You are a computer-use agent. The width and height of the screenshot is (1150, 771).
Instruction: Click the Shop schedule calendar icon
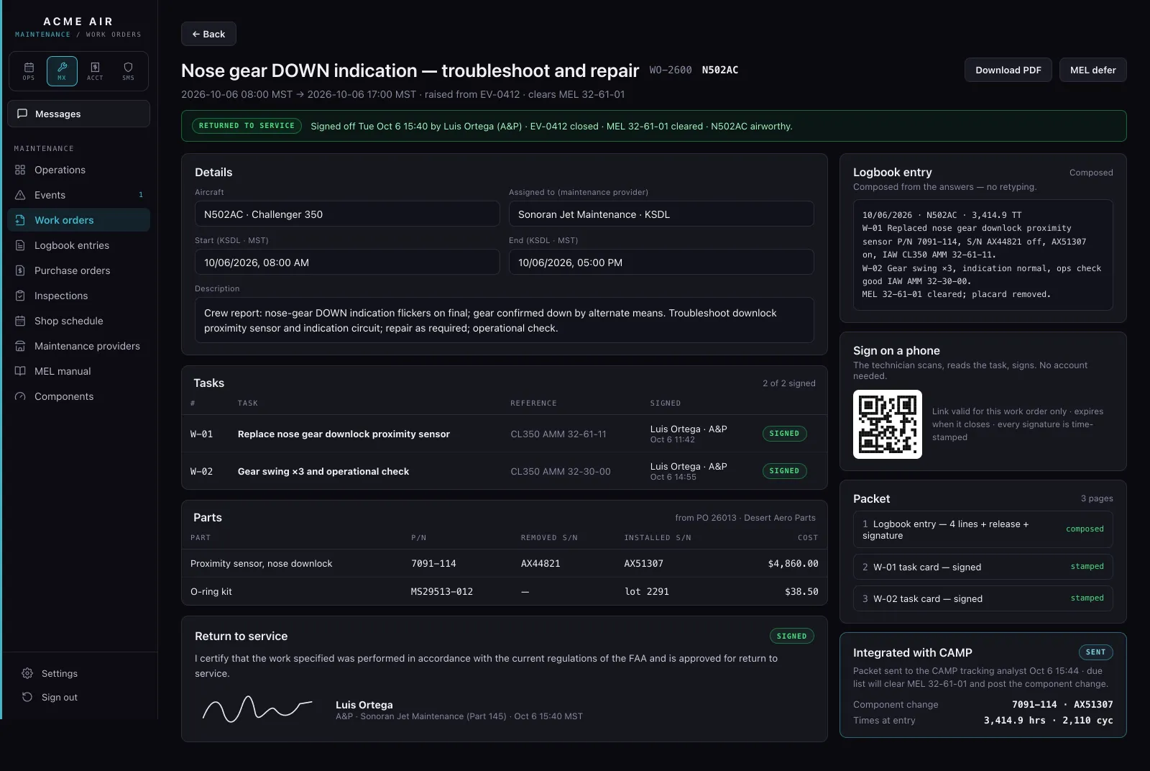point(20,321)
